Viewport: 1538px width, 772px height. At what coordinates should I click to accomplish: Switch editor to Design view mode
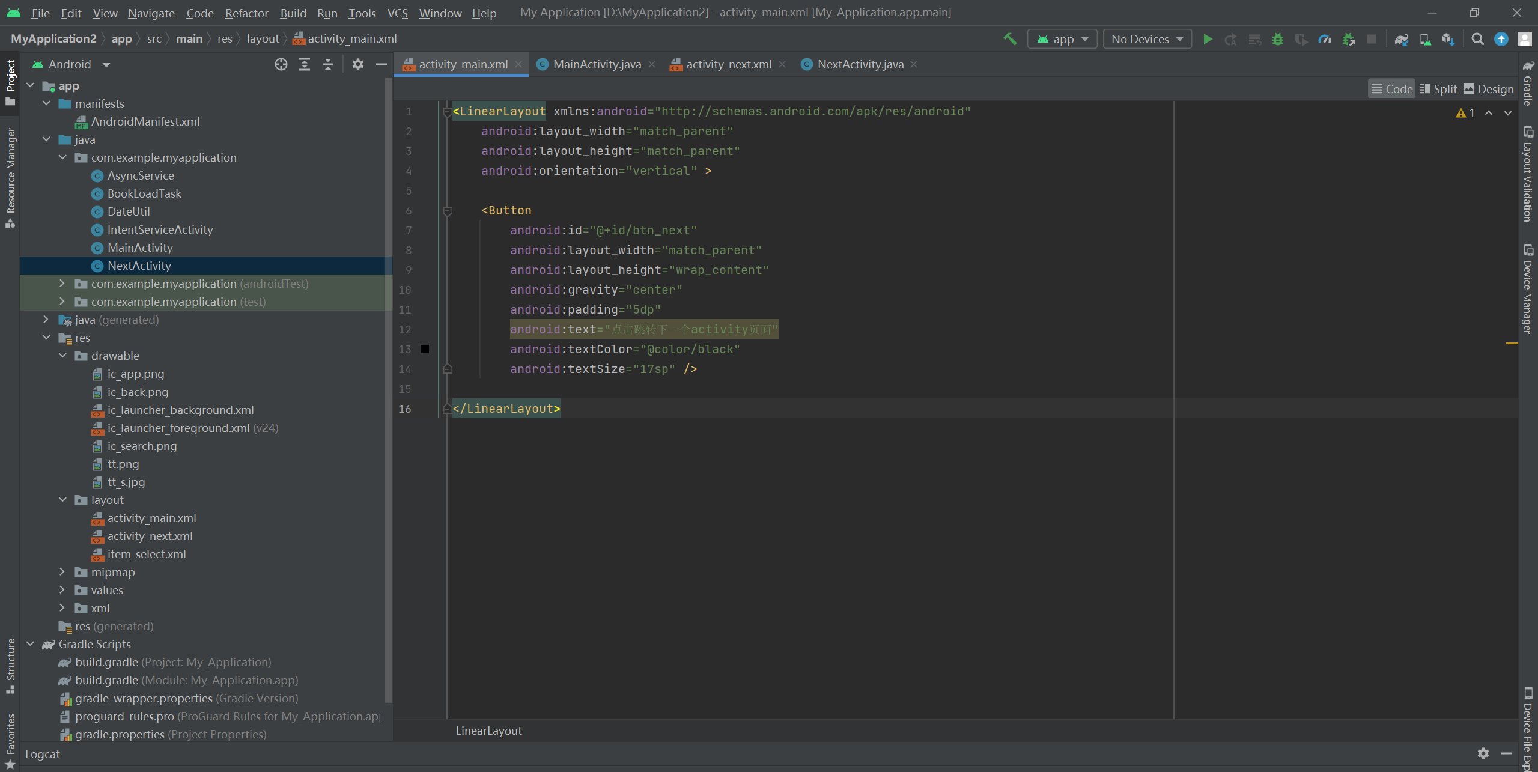tap(1489, 89)
